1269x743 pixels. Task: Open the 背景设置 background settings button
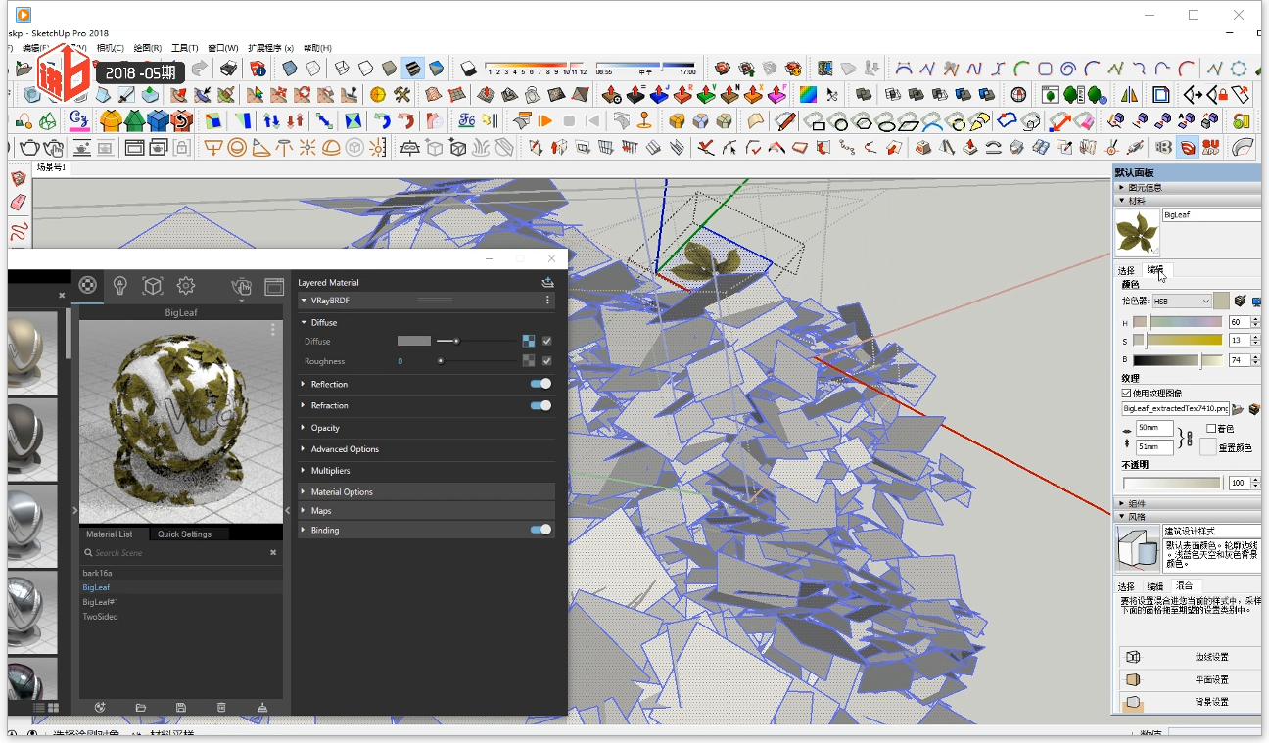click(x=1189, y=702)
